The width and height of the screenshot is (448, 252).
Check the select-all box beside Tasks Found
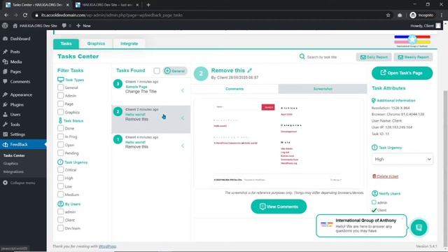coord(157,71)
